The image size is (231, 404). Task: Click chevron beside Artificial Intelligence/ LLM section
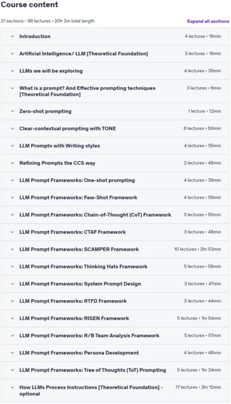(x=12, y=54)
